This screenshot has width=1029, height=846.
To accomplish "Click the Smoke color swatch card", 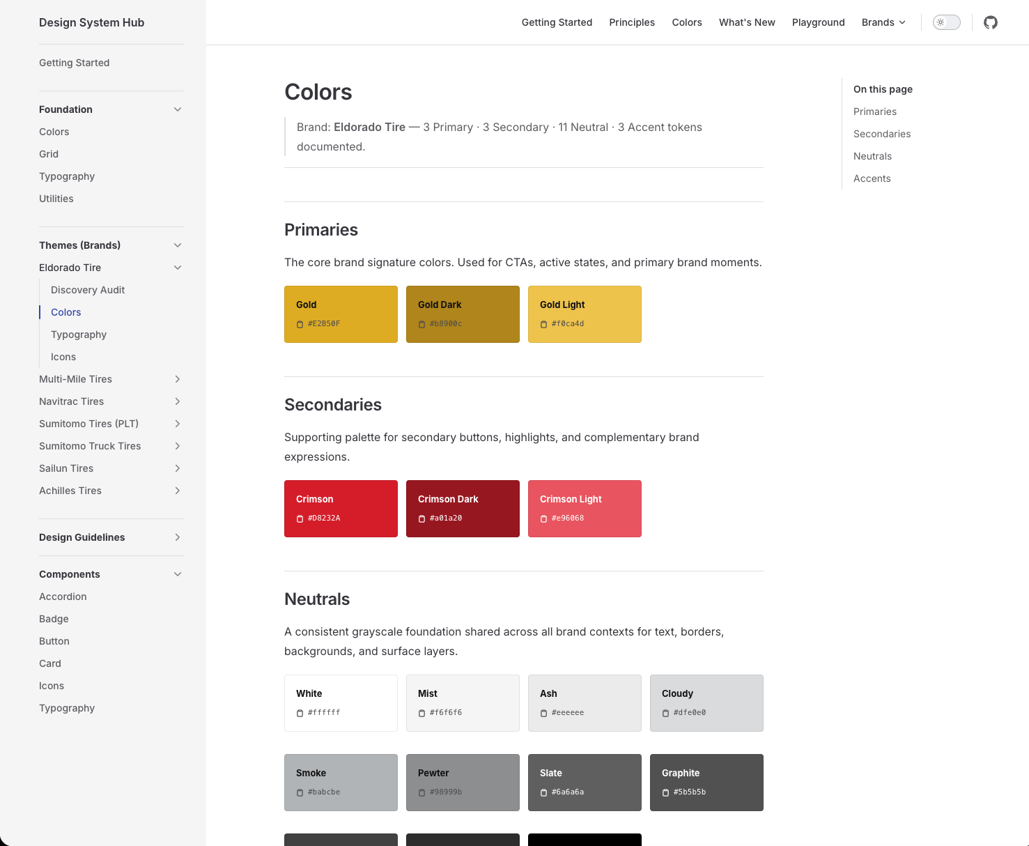I will (341, 783).
